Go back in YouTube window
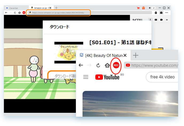 click(x=81, y=65)
